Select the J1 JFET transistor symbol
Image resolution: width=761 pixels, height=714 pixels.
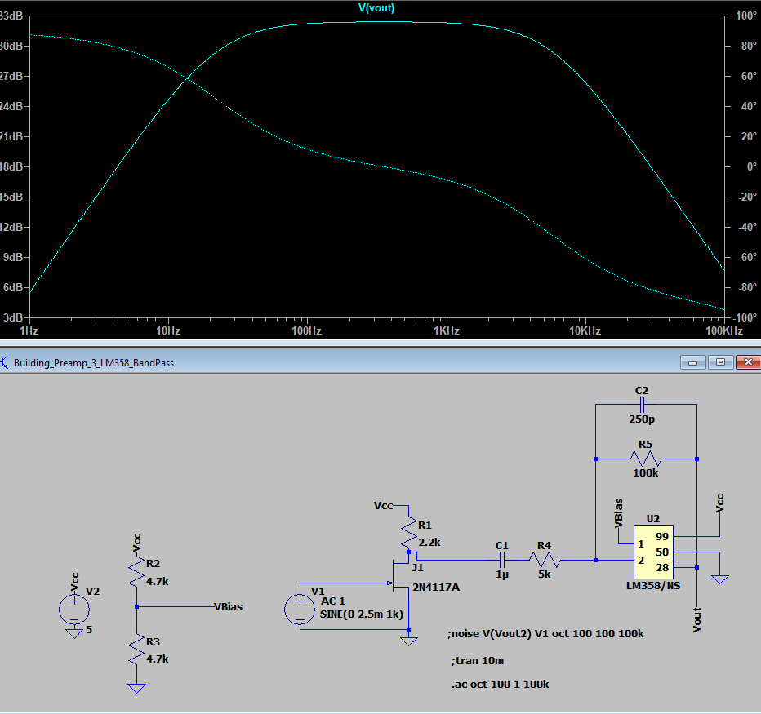pos(400,574)
